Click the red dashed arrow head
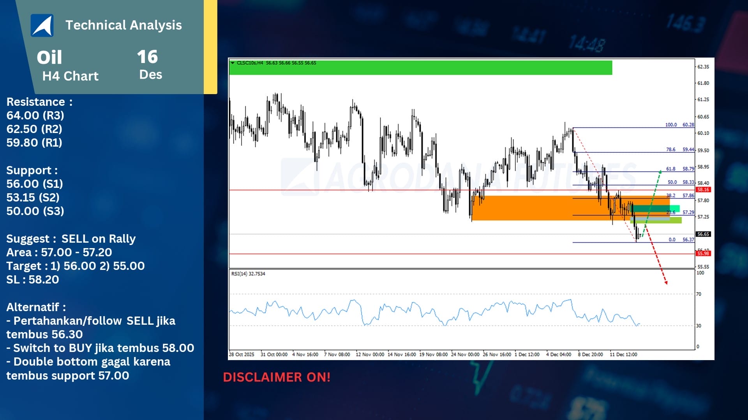The image size is (748, 420). (666, 282)
